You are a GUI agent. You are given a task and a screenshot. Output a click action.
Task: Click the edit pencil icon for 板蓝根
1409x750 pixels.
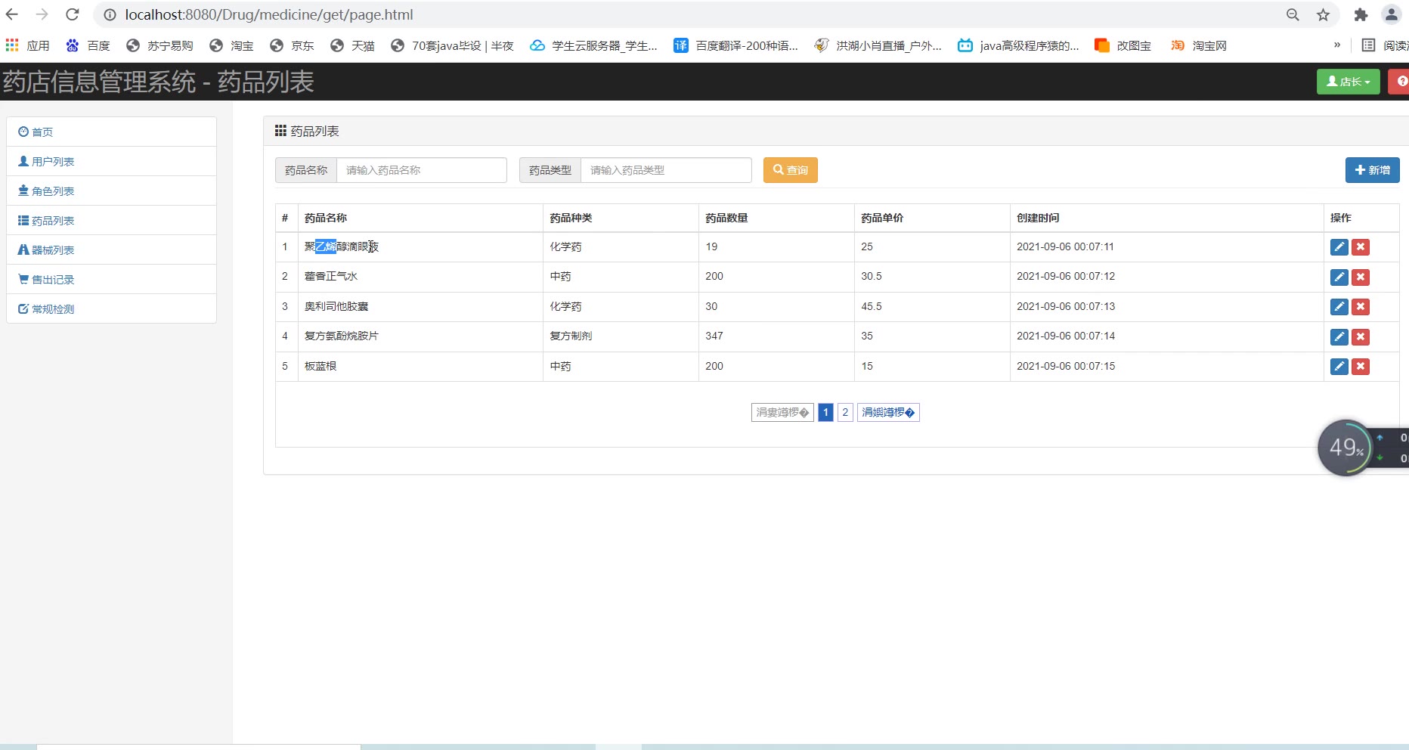(1339, 367)
